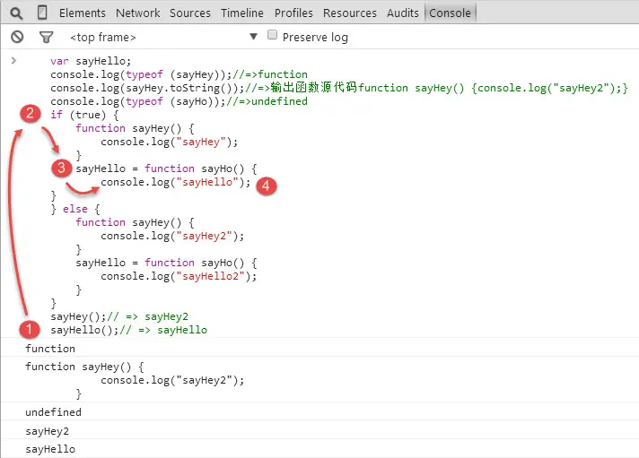This screenshot has height=458, width=639.
Task: Click the inspect element magnifier icon
Action: pyautogui.click(x=16, y=13)
